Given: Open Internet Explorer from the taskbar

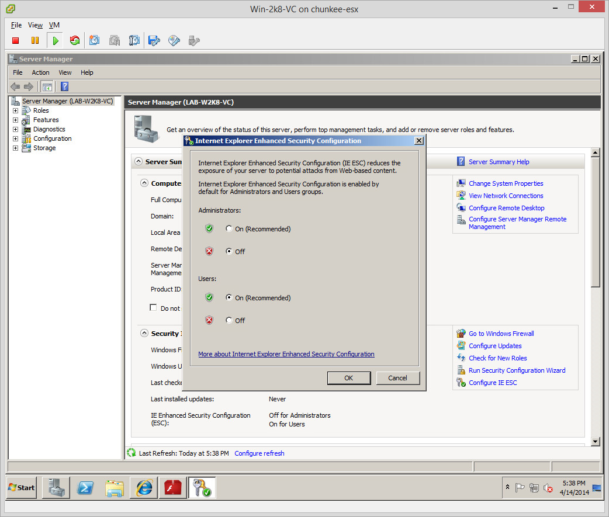Looking at the screenshot, I should [x=143, y=487].
